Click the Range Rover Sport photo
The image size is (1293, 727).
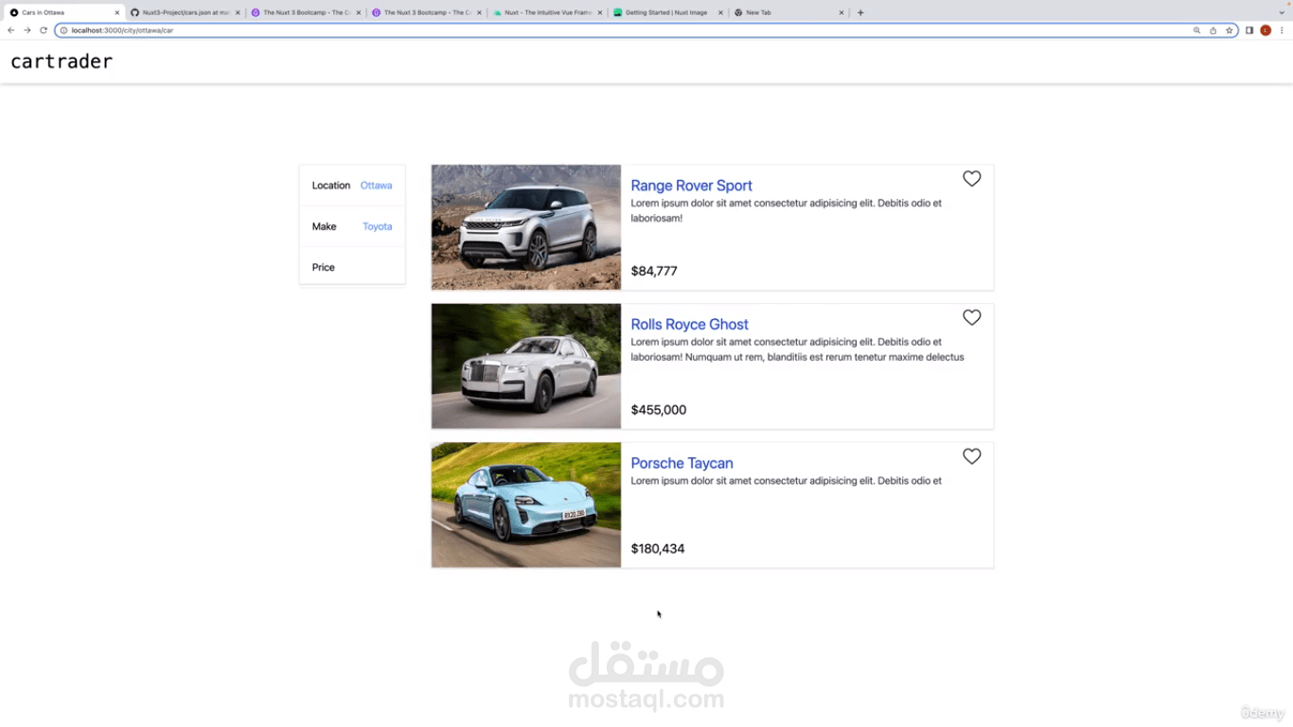coord(526,227)
